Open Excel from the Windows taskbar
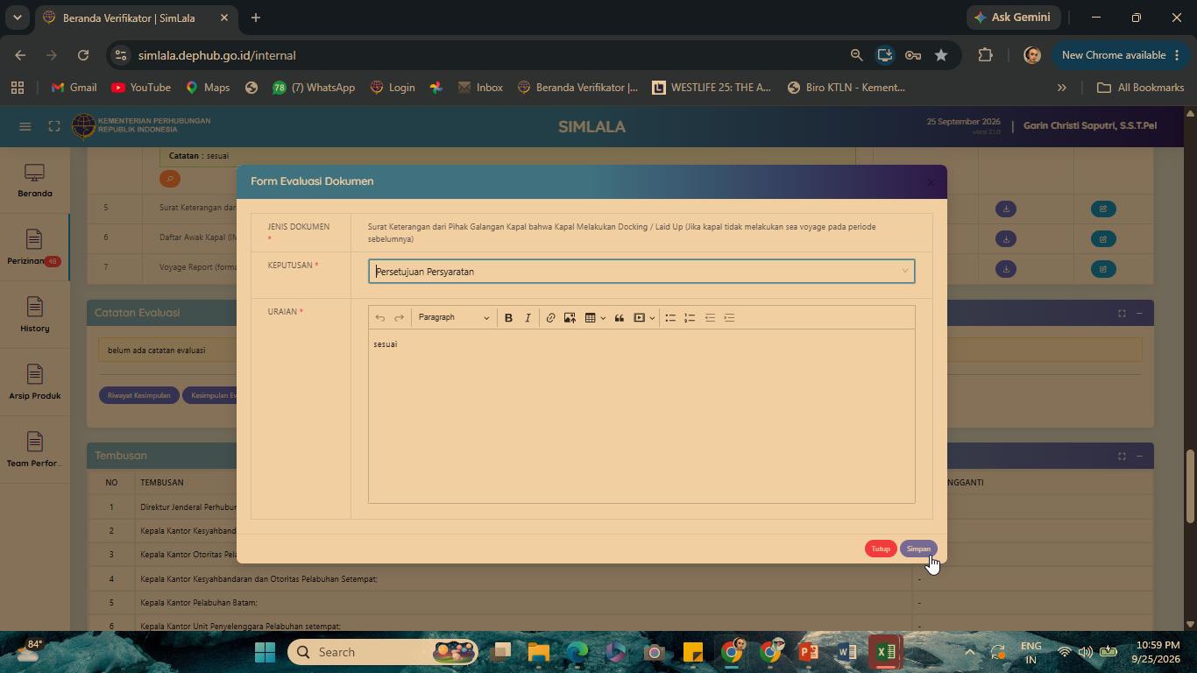The height and width of the screenshot is (673, 1197). 885,652
